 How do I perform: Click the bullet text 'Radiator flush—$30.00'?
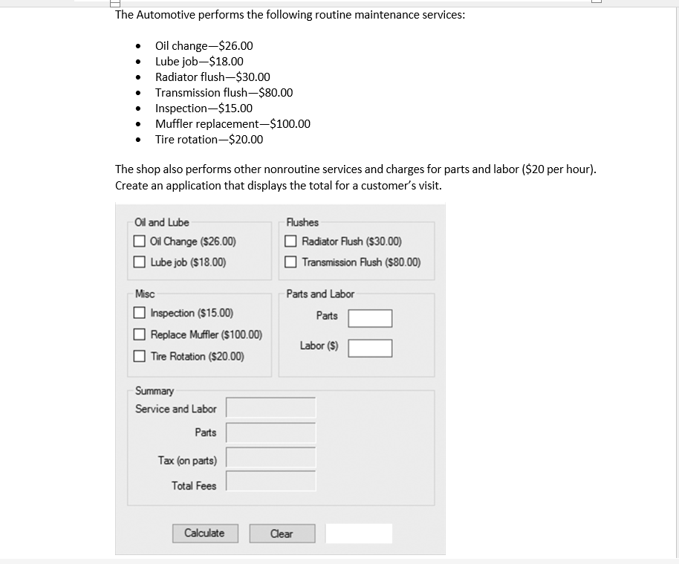click(x=212, y=77)
